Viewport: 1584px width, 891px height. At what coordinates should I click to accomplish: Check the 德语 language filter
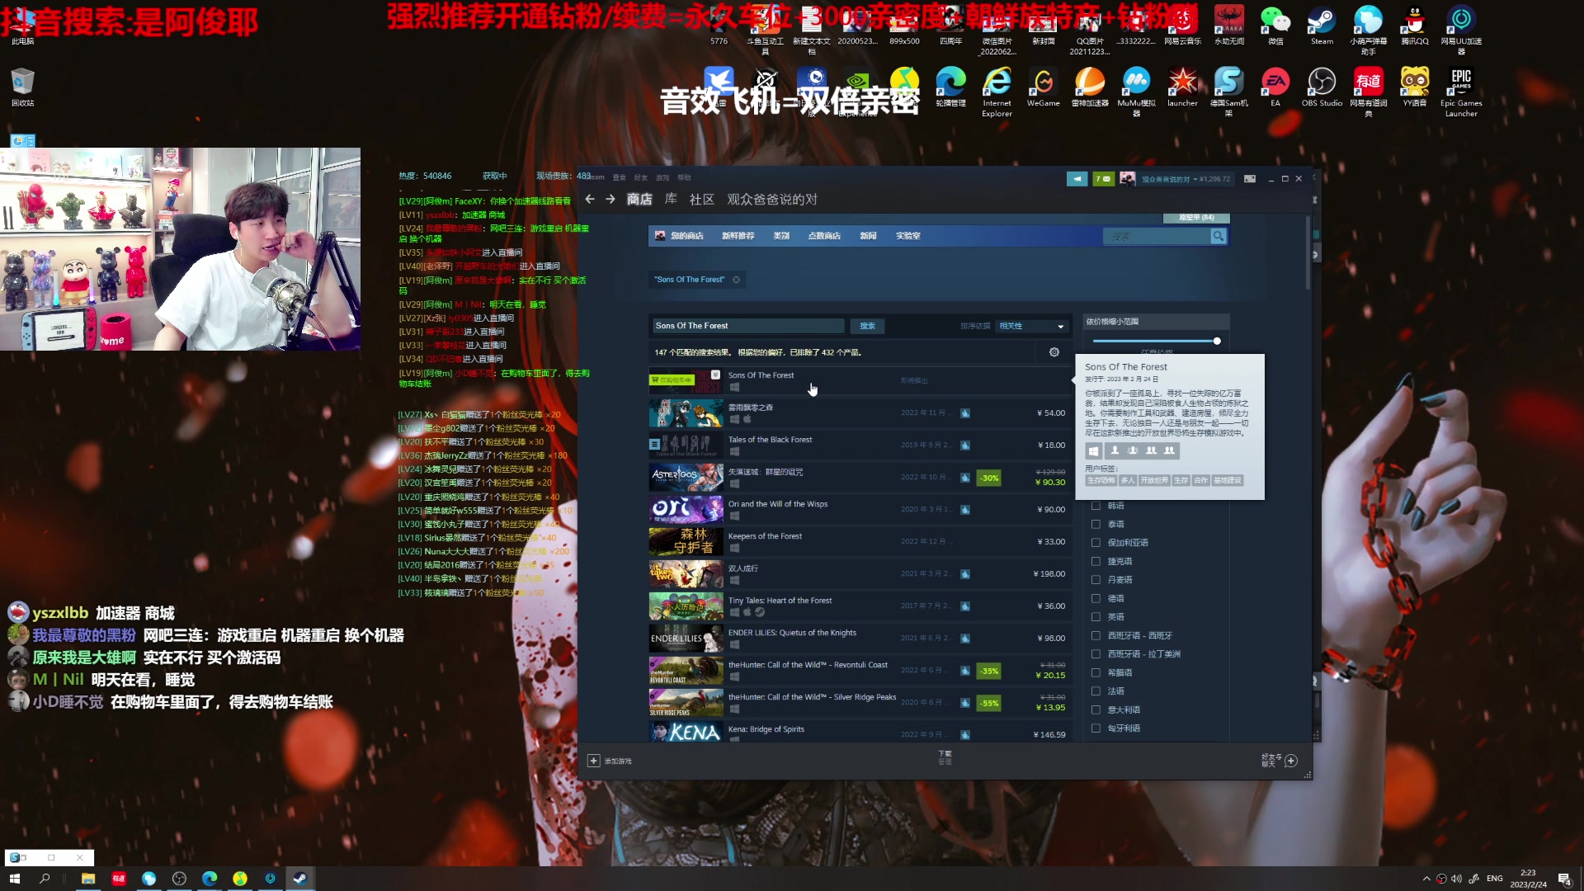1096,598
